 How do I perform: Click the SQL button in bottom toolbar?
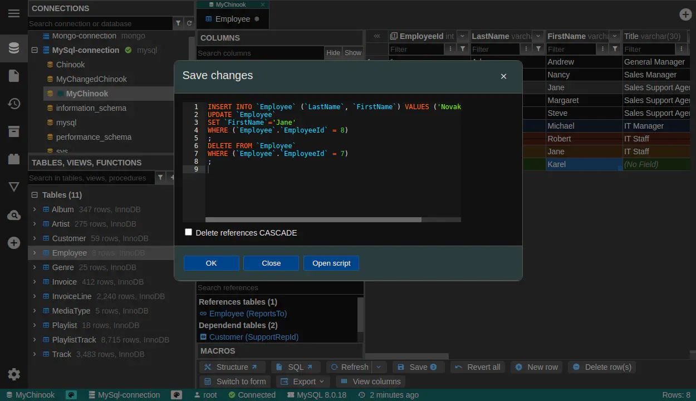296,367
